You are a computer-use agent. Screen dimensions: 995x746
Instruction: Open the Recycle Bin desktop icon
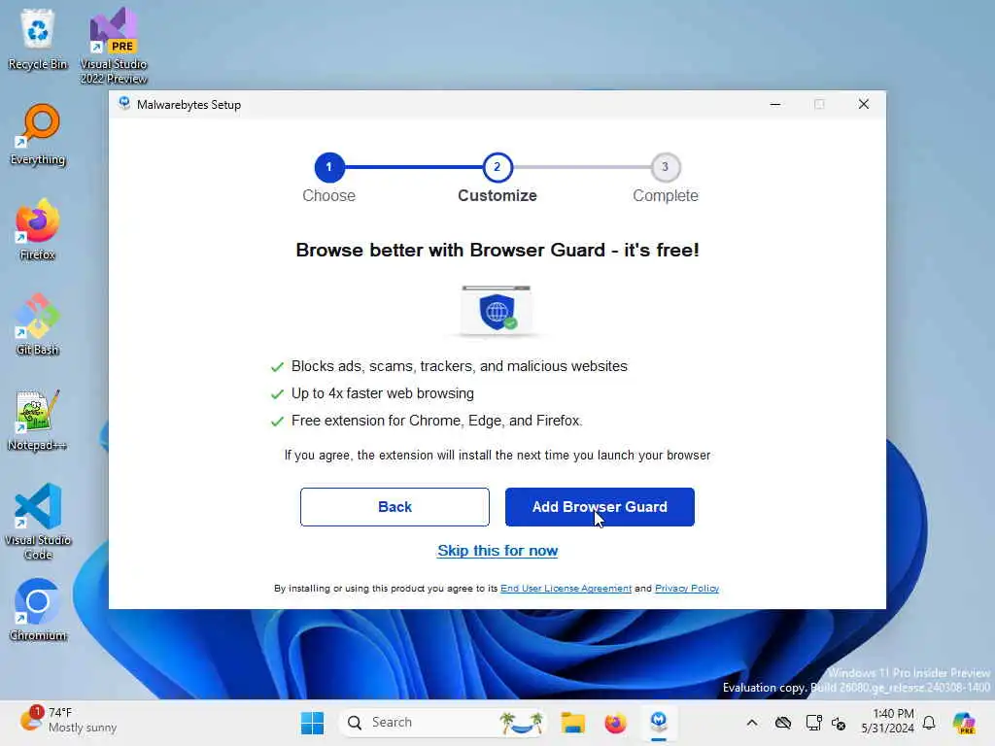[38, 39]
